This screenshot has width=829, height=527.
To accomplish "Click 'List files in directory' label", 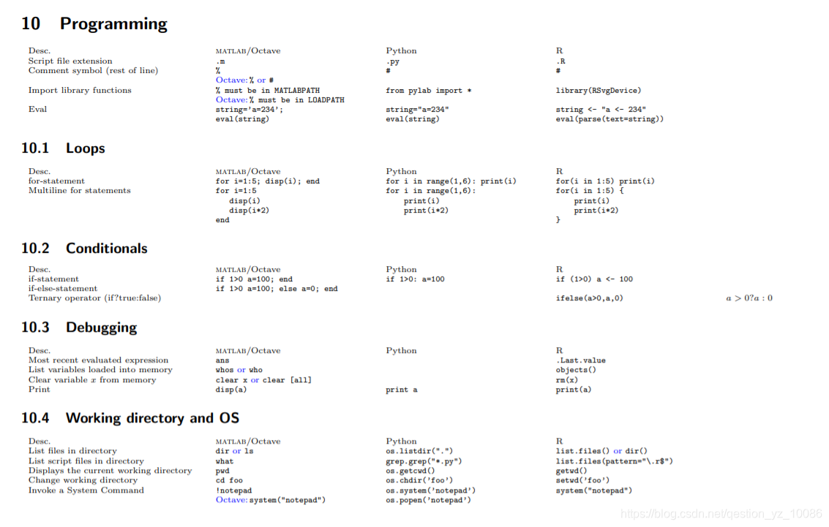I will point(72,451).
